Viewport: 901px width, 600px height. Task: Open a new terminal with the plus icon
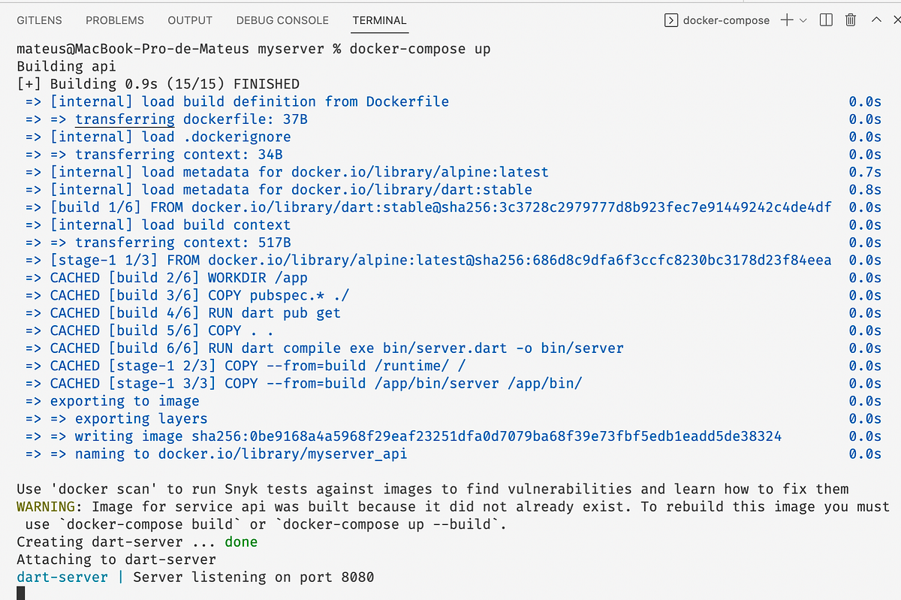click(x=786, y=20)
